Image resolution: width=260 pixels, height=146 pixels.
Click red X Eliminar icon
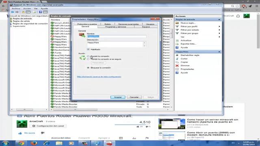[x=177, y=66]
